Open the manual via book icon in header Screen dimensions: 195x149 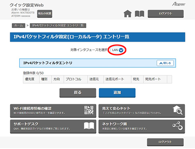[x=140, y=14]
